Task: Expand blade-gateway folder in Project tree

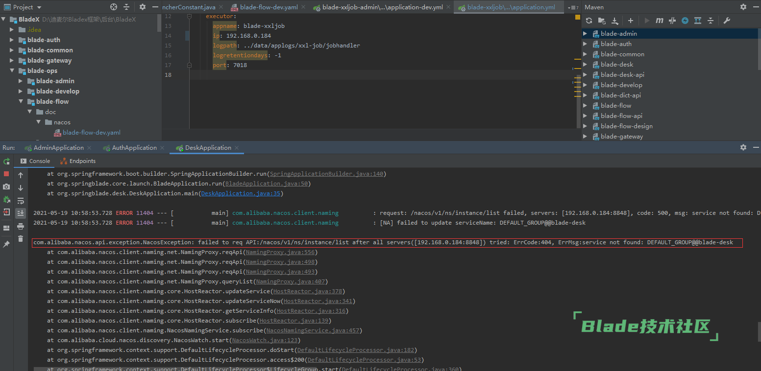Action: click(12, 60)
